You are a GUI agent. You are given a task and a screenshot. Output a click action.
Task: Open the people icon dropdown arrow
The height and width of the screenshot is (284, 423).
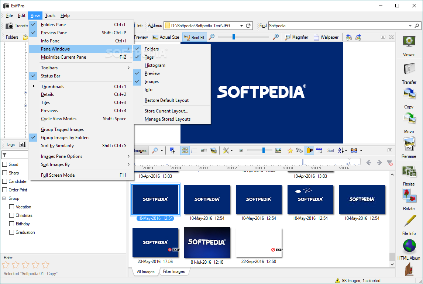tap(361, 150)
